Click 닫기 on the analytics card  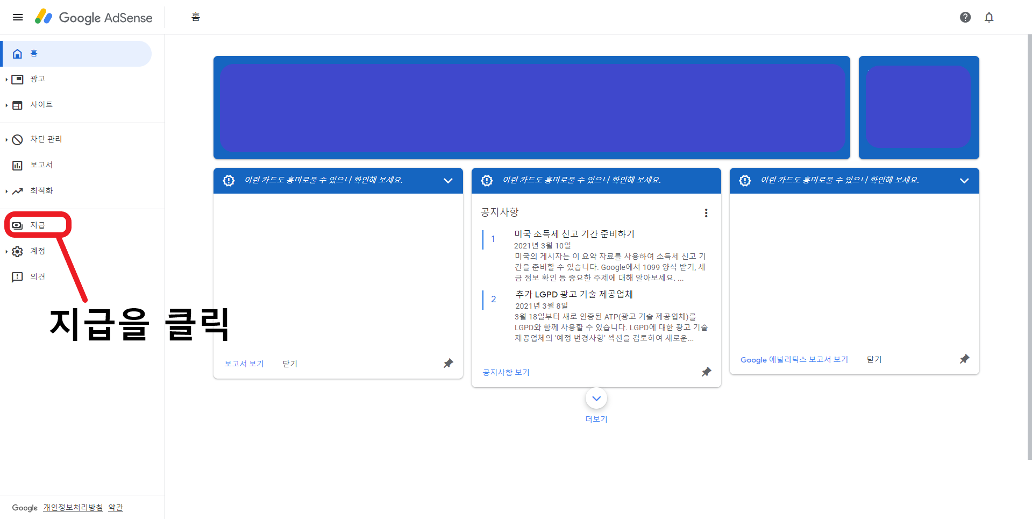(x=874, y=359)
